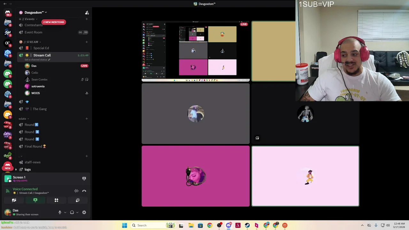Open the NEW server icon in sidebar
Viewport: 409px width, 230px height.
8,166
